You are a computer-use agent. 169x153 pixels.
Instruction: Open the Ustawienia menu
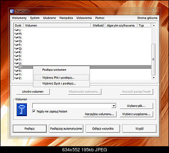[x=84, y=18]
